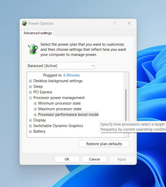The width and height of the screenshot is (166, 187).
Task: Select Minimum processor state label
Action: [59, 103]
